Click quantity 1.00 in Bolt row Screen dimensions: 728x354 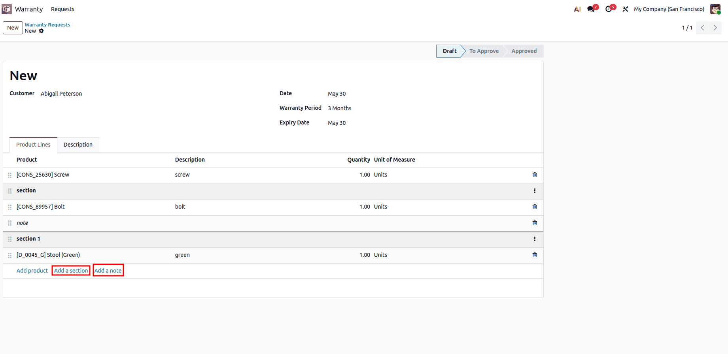[365, 207]
